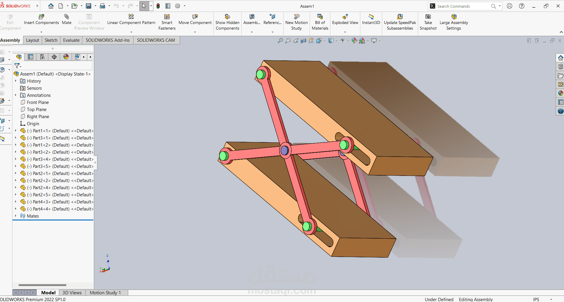This screenshot has height=302, width=564.
Task: Click the help question mark button
Action: coord(522,6)
